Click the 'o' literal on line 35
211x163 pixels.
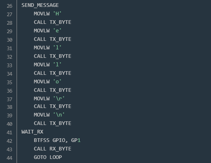[57, 82]
